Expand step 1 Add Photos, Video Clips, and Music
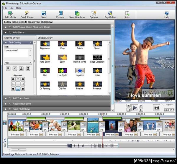The width and height of the screenshot is (177, 164). coord(56,27)
